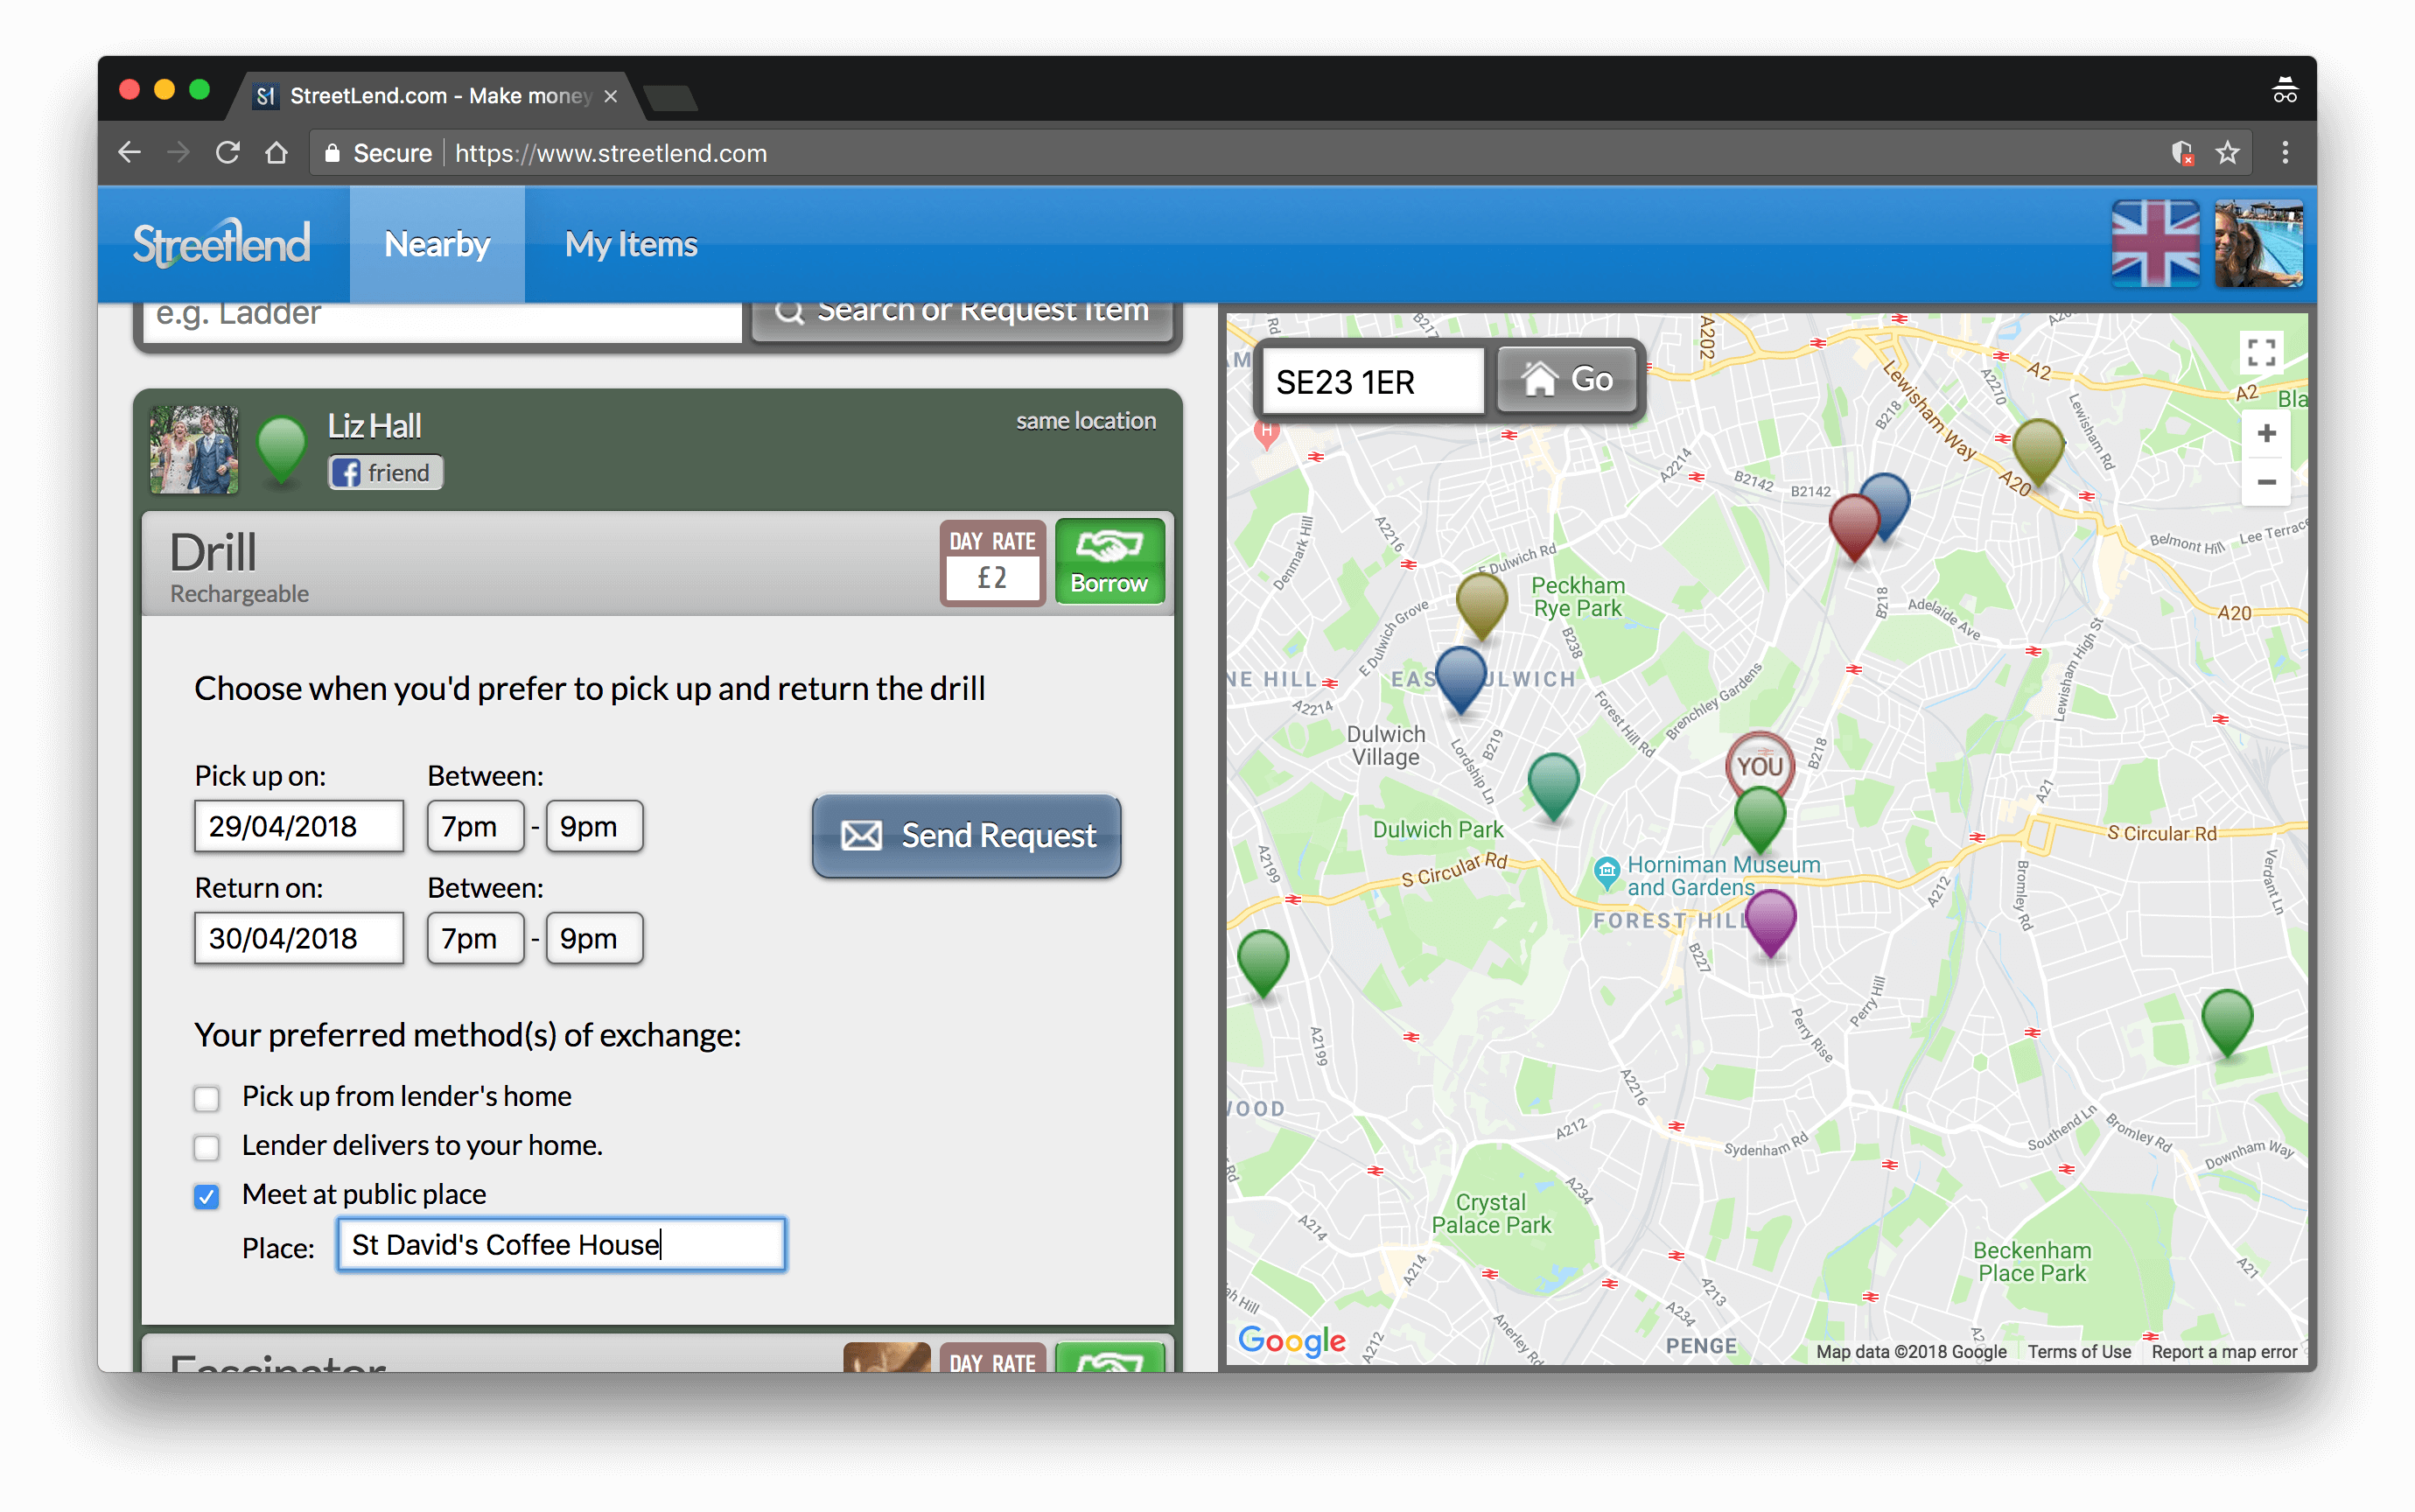Click the Drill day rate £2 badge
The height and width of the screenshot is (1512, 2415).
992,562
